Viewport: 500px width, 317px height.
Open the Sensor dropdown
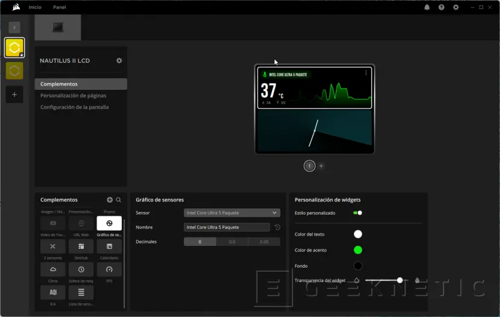coord(232,213)
